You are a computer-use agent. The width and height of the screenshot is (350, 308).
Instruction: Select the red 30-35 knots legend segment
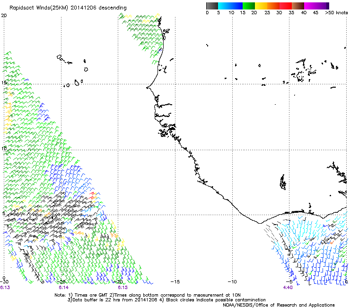click(286, 6)
